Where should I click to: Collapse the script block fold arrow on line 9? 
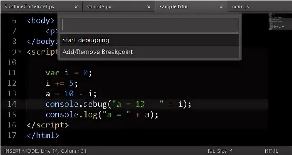point(20,52)
